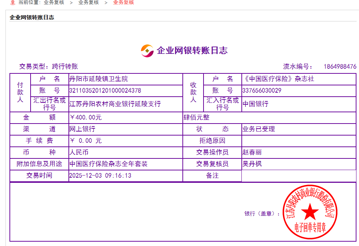The width and height of the screenshot is (359, 246).
Task: Click the payee account number 337656030029
Action: 261,90
